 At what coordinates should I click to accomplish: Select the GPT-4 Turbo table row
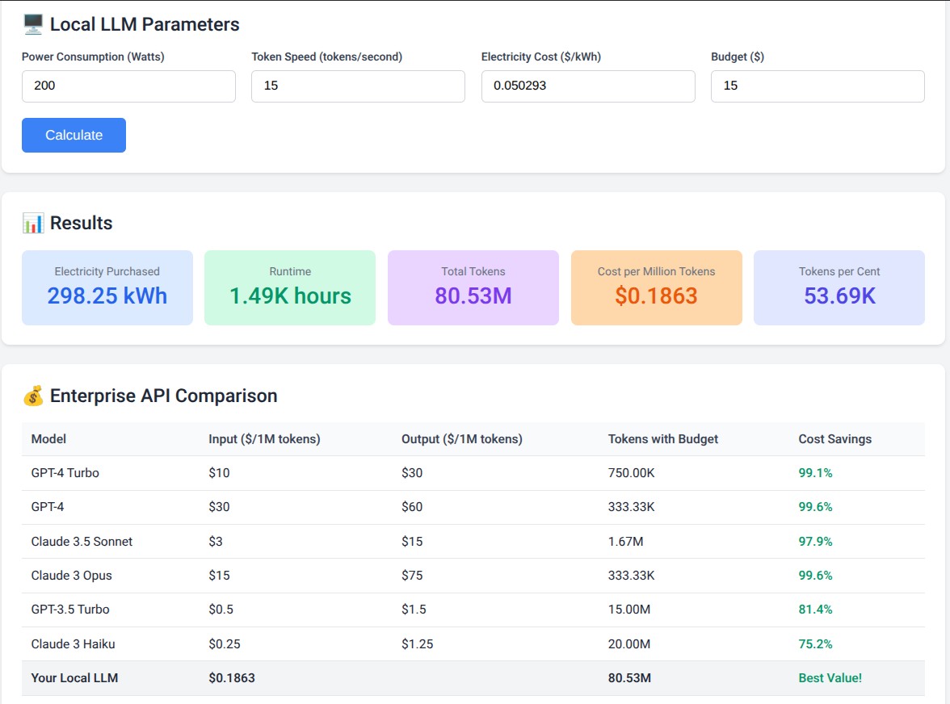[473, 473]
